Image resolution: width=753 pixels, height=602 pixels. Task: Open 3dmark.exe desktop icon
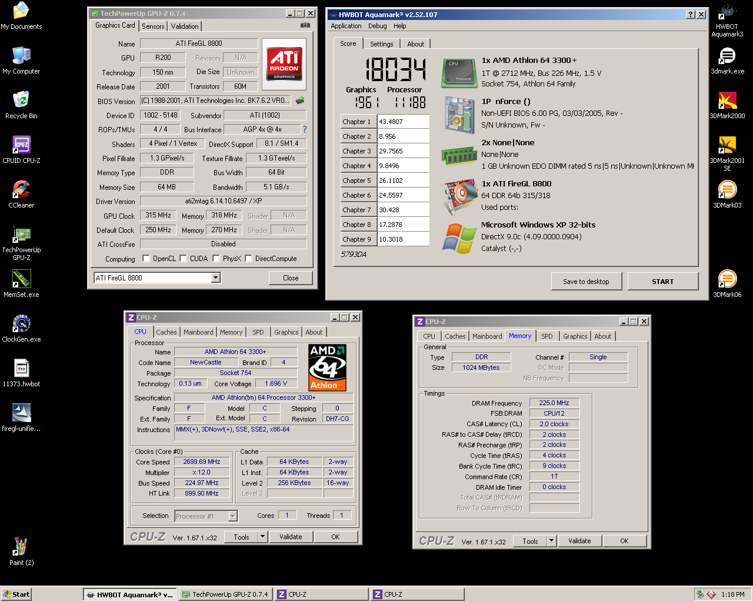727,61
